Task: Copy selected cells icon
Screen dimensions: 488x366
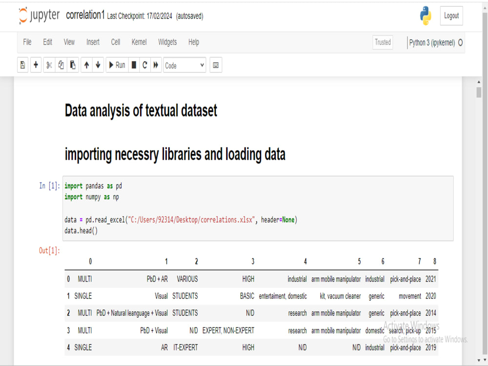Action: (x=61, y=65)
